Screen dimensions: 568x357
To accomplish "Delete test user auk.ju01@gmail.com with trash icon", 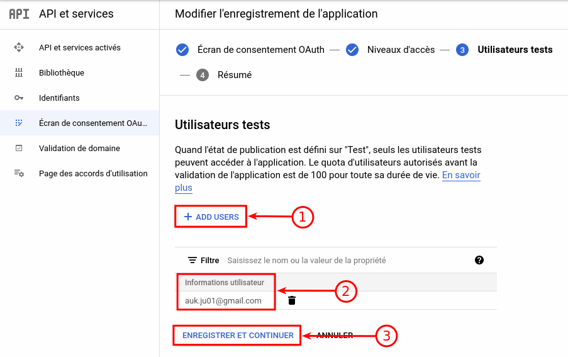I will pyautogui.click(x=292, y=300).
